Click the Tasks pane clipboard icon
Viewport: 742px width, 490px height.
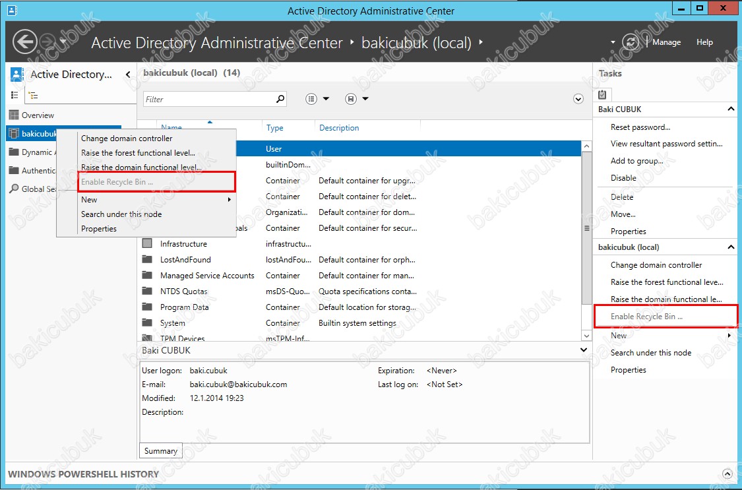602,94
